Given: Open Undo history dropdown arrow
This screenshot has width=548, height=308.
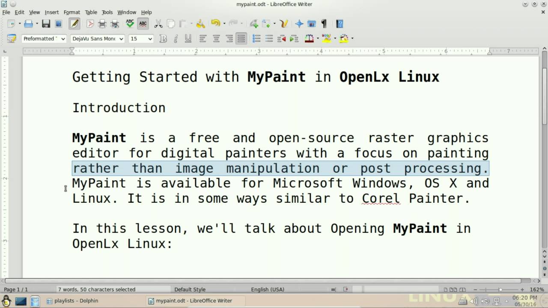Looking at the screenshot, I should tap(224, 24).
